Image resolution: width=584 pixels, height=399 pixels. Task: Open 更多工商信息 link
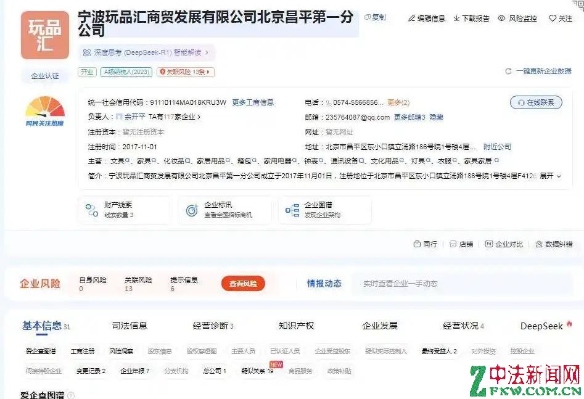click(252, 102)
